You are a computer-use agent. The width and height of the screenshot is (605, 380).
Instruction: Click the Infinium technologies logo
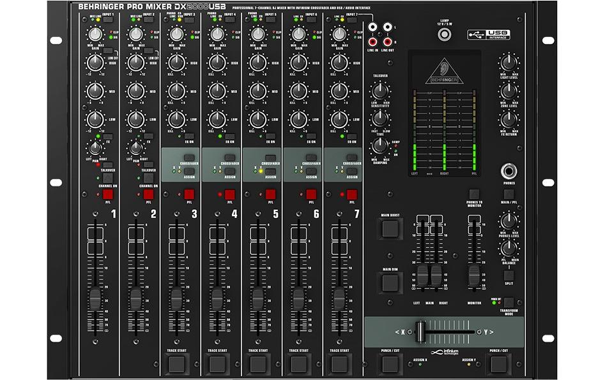(445, 352)
